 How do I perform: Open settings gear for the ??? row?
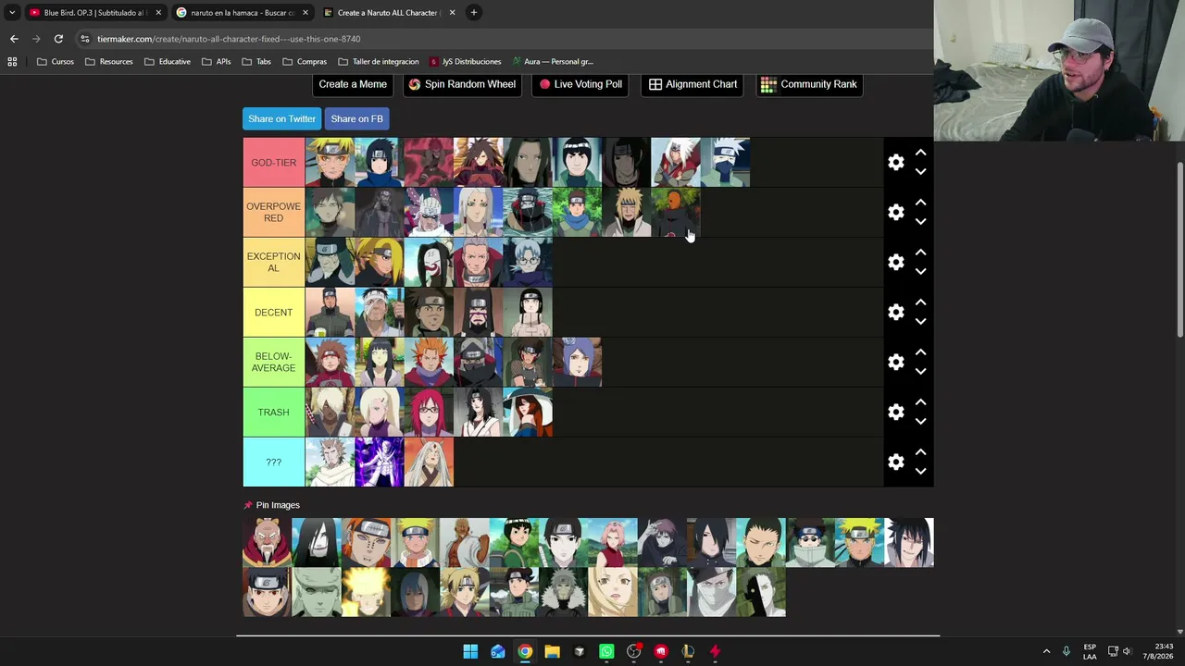(895, 462)
